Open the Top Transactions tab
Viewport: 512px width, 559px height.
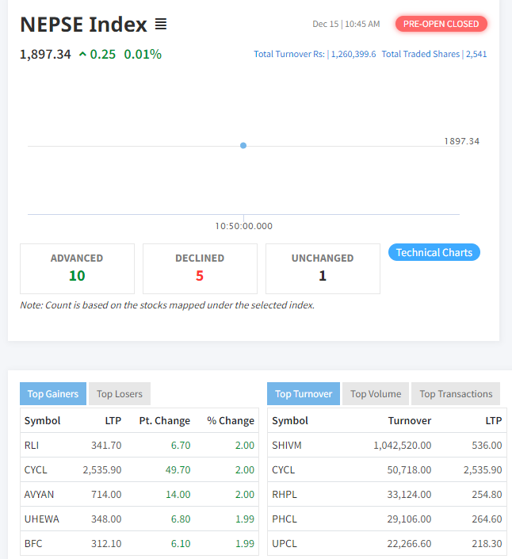tap(456, 394)
